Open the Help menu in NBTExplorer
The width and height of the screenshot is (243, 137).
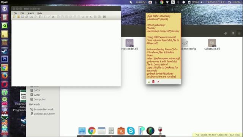[x=39, y=13]
